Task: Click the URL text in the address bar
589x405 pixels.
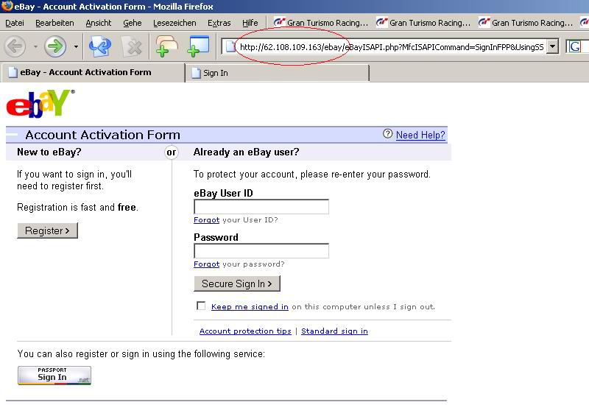Action: point(392,47)
